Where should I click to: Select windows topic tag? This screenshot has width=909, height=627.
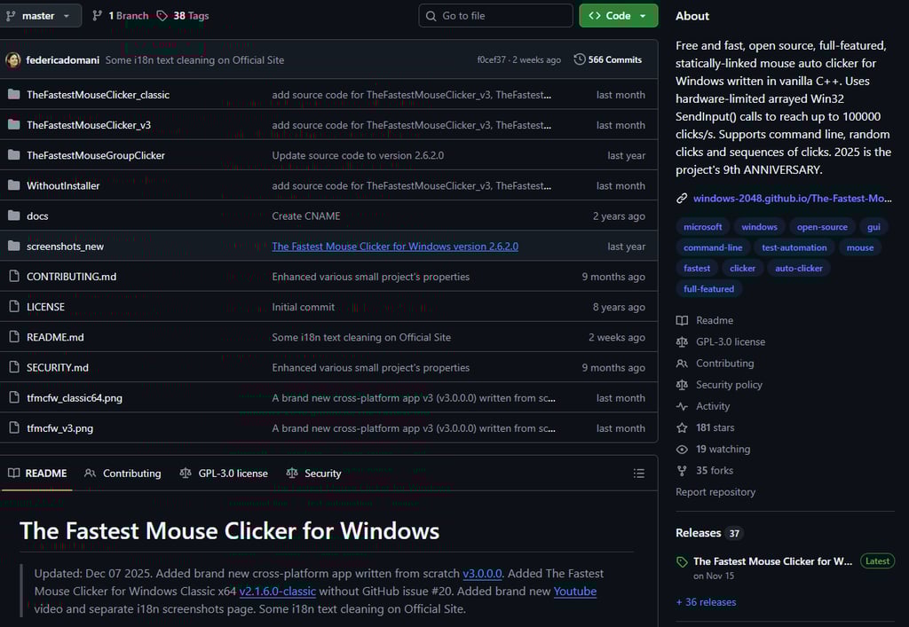pyautogui.click(x=760, y=227)
